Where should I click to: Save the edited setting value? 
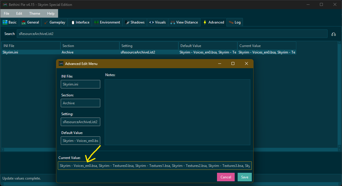pos(244,177)
